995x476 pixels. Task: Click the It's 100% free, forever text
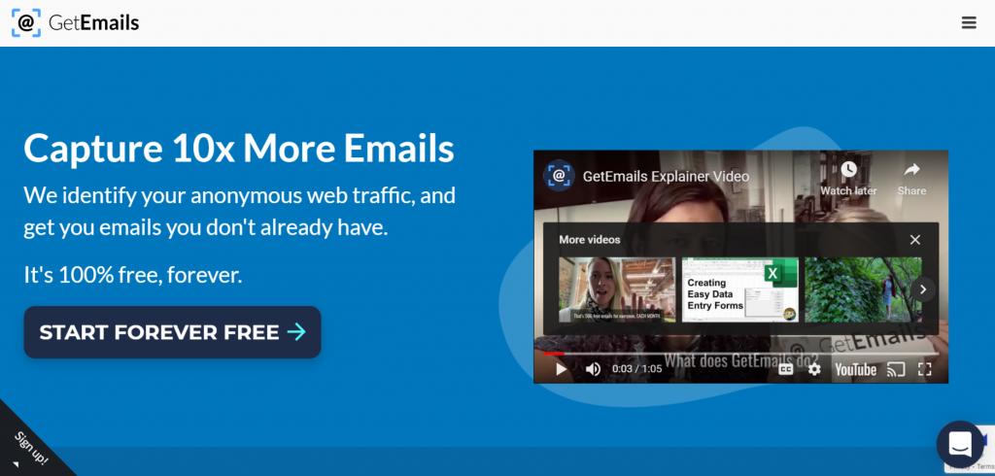[132, 275]
